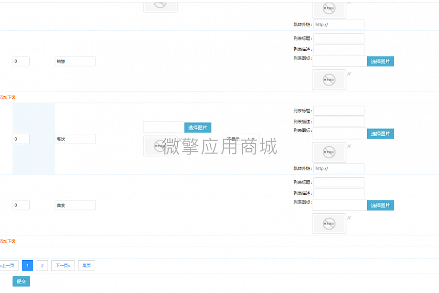Choose list icon image for 销售 via 选择图片

(x=380, y=62)
